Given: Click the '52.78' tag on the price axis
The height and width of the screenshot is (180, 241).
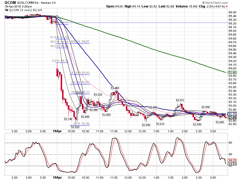Looking at the screenshot, I should [232, 114].
